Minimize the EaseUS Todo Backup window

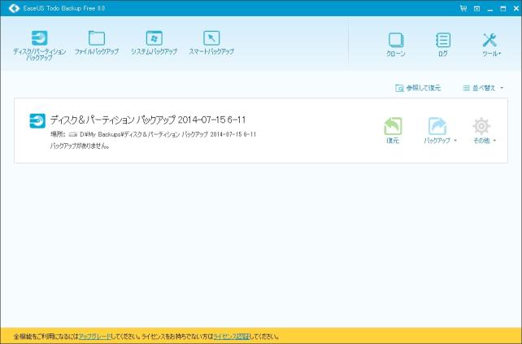490,9
